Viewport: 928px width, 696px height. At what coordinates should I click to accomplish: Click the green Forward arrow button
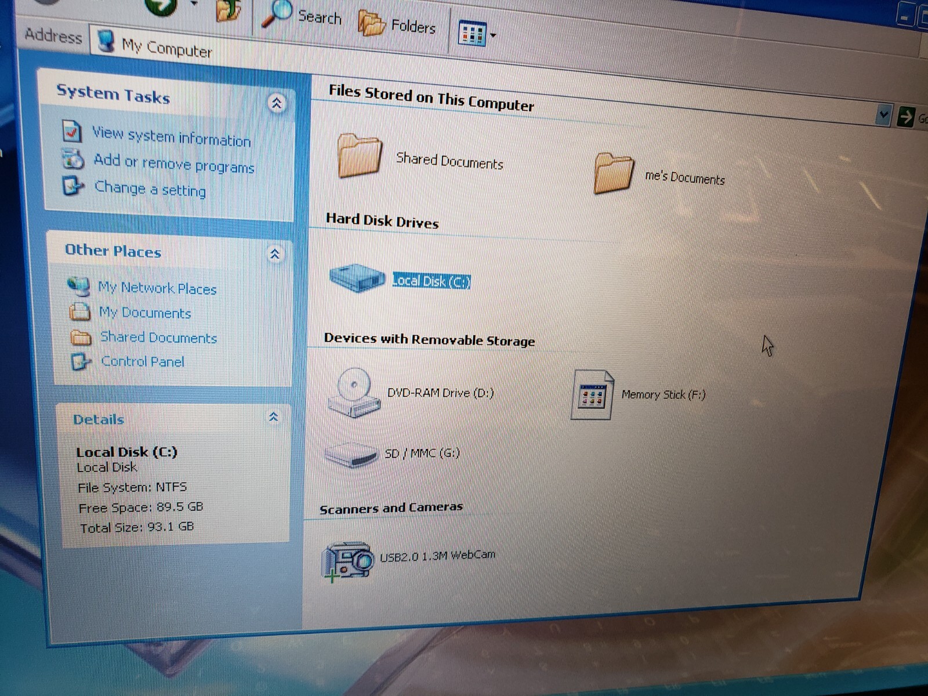tap(161, 6)
